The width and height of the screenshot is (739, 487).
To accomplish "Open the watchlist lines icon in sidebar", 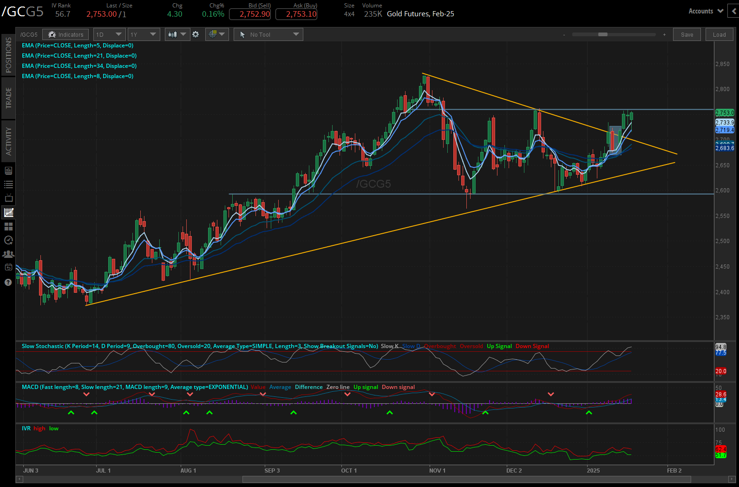I will (8, 184).
